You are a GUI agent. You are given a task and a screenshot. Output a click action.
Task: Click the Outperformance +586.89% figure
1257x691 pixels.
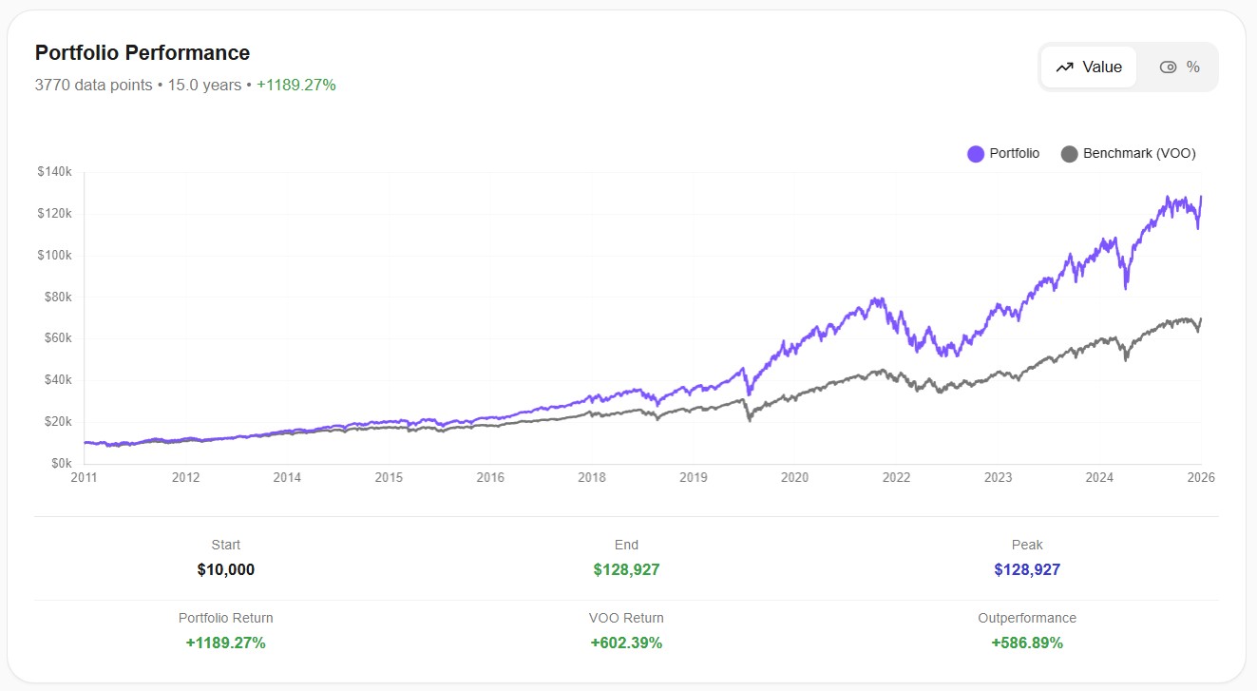pos(1027,643)
